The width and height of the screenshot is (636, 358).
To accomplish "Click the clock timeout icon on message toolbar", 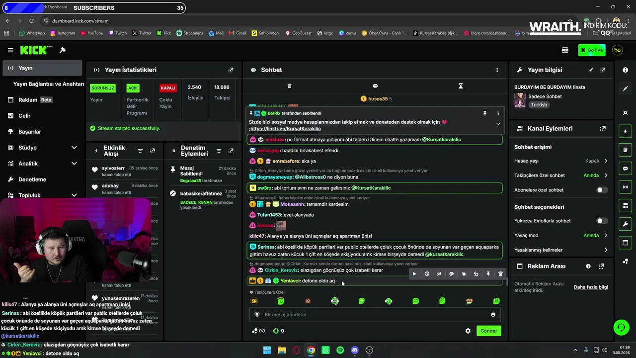I will (x=427, y=274).
